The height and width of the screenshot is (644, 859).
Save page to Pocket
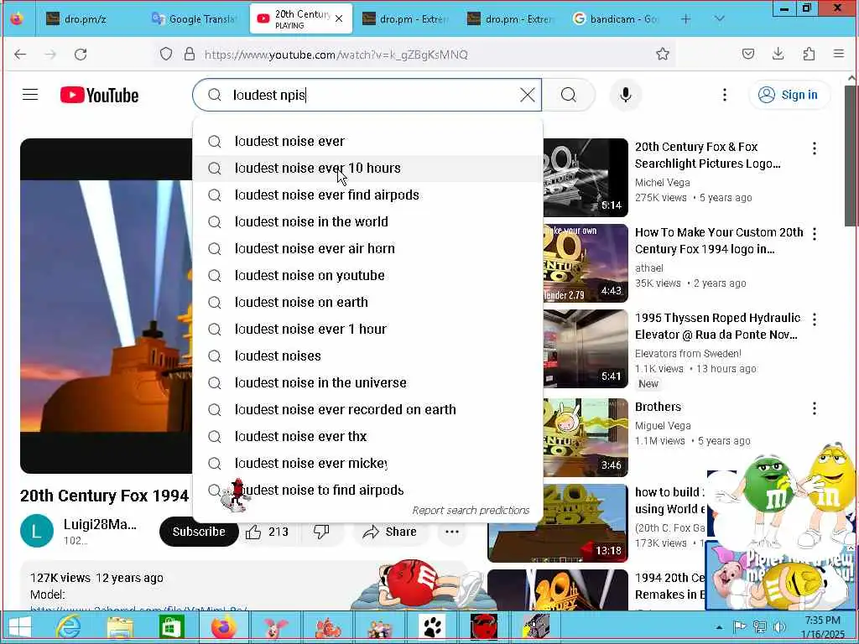[747, 54]
